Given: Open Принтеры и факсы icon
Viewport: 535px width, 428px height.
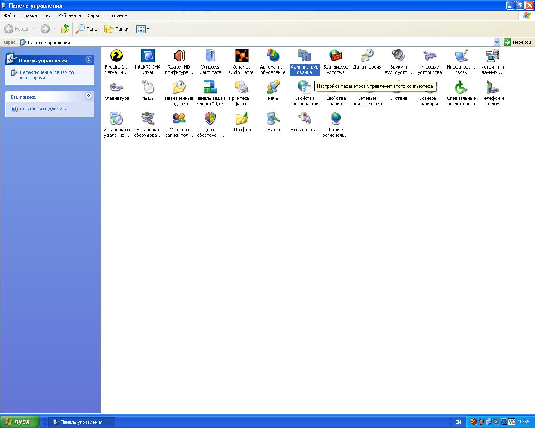Looking at the screenshot, I should coord(242,87).
